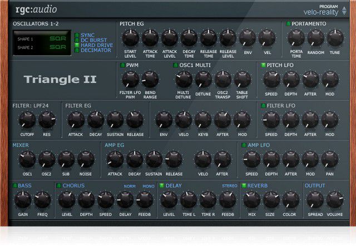Click the chorus MONO mode label

tap(149, 186)
